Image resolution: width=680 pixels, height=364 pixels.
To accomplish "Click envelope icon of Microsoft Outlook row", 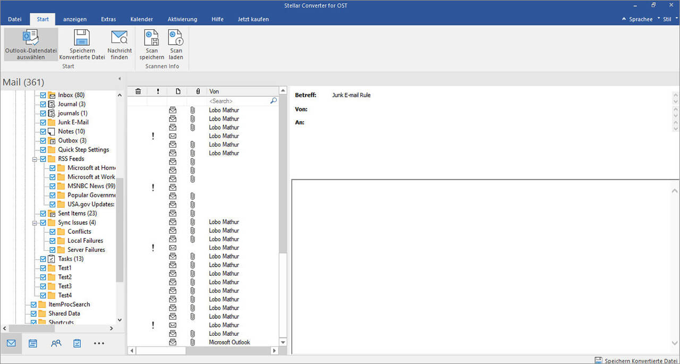I will 173,342.
